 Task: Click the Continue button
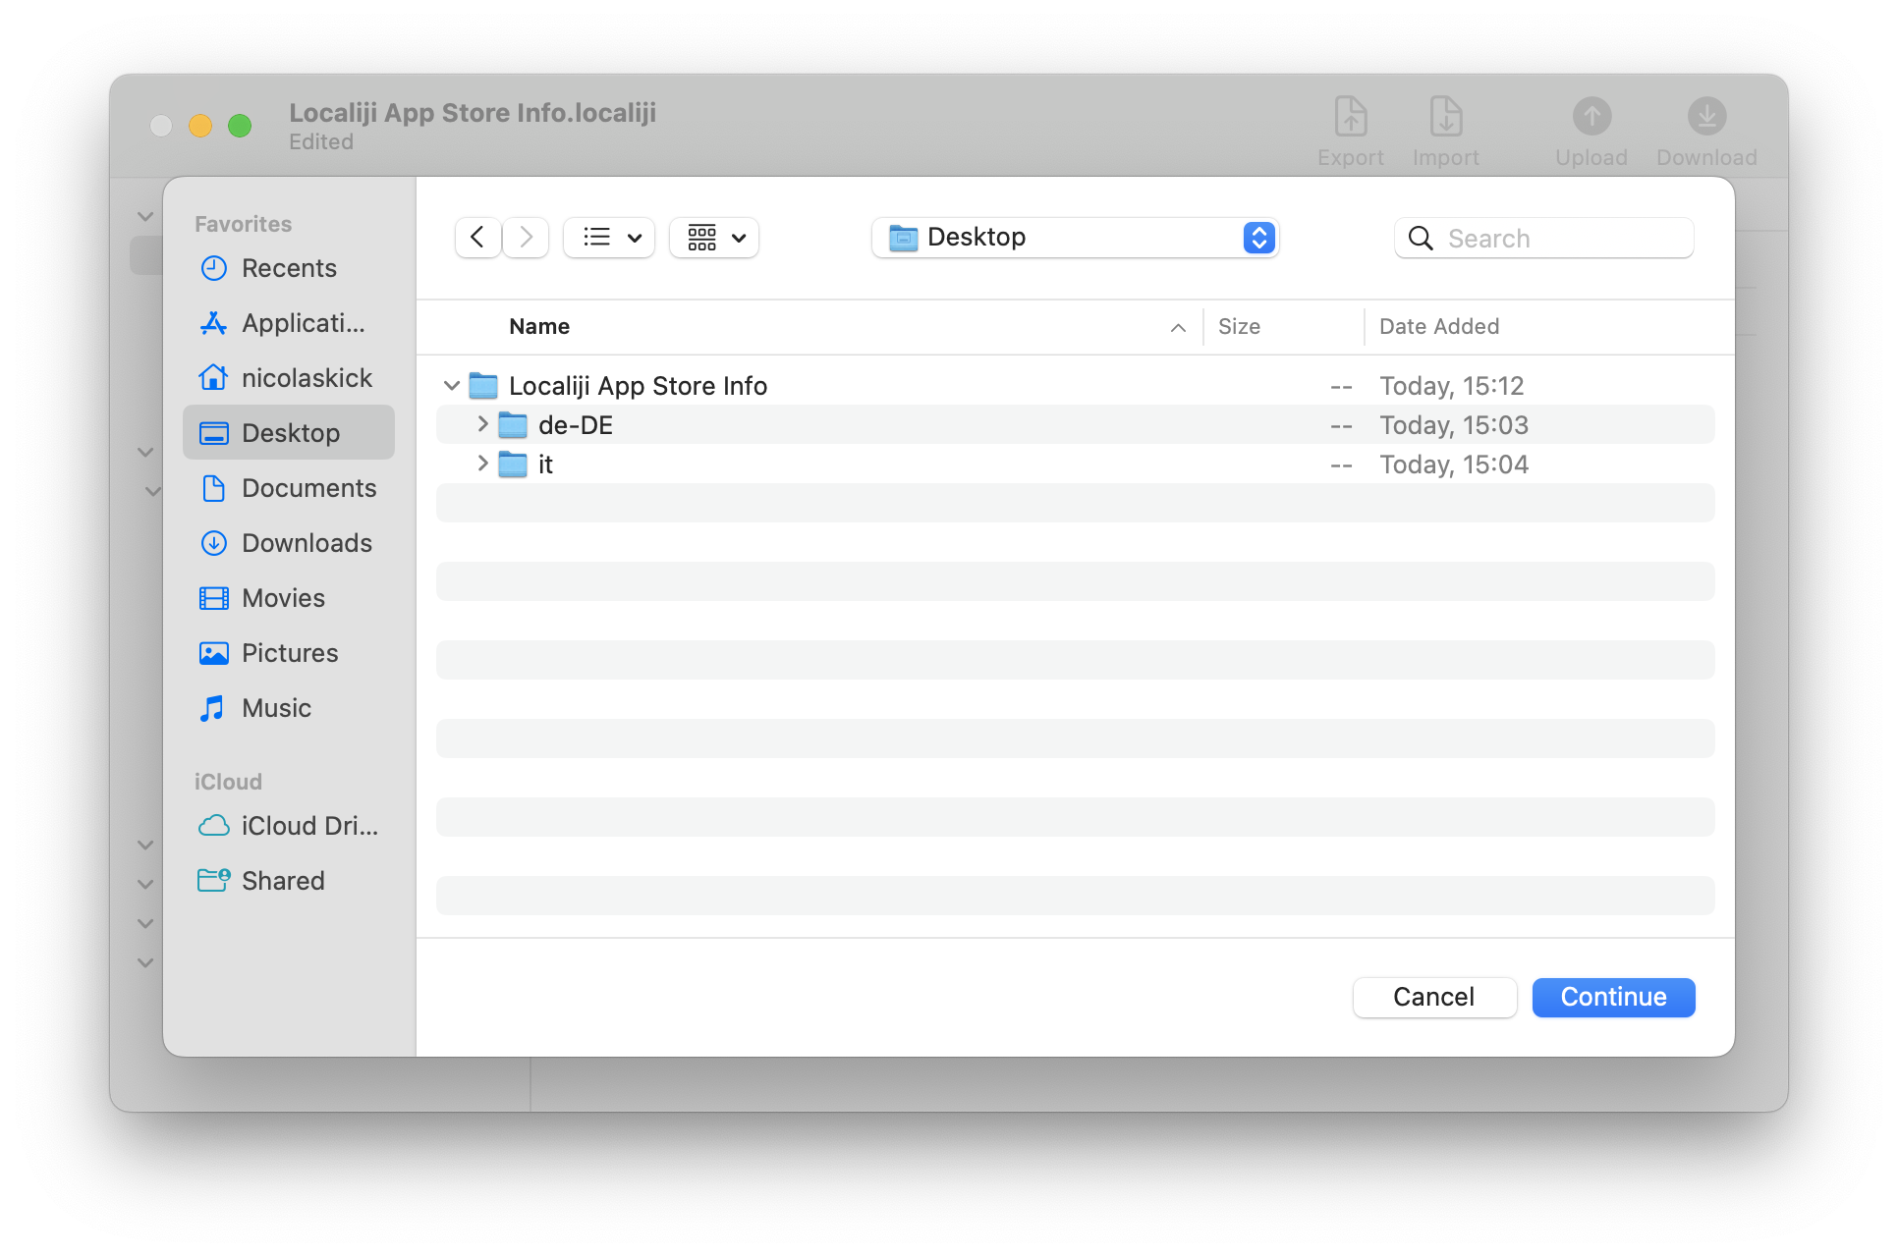click(x=1613, y=998)
